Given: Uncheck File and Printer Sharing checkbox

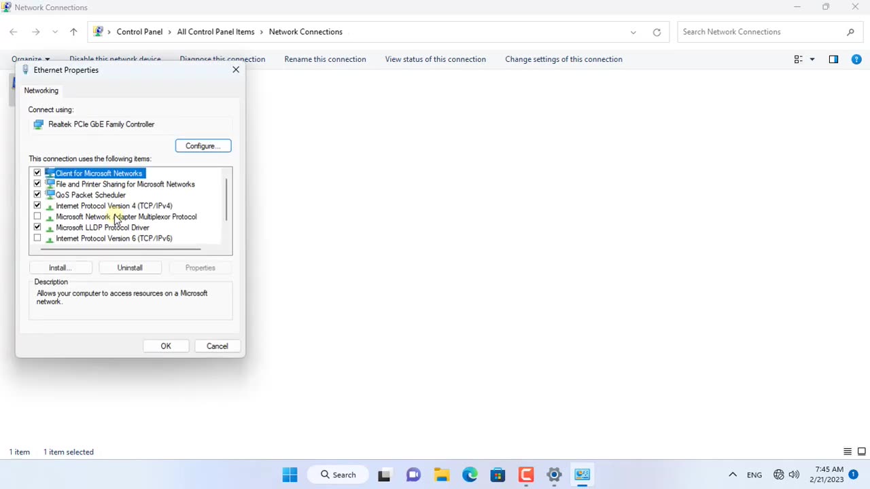Looking at the screenshot, I should click(37, 184).
